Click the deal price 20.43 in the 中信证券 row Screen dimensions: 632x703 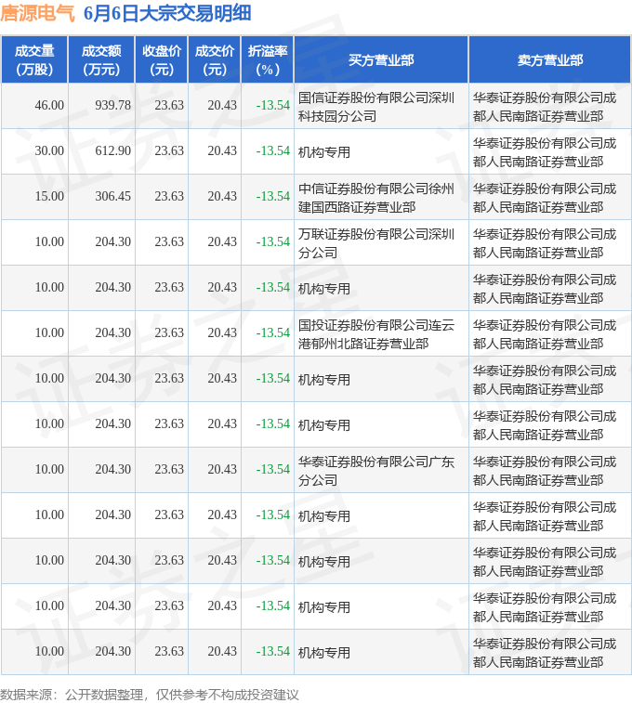tap(222, 196)
